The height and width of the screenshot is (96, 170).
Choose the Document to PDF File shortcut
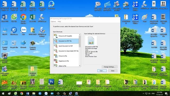(x=66, y=41)
